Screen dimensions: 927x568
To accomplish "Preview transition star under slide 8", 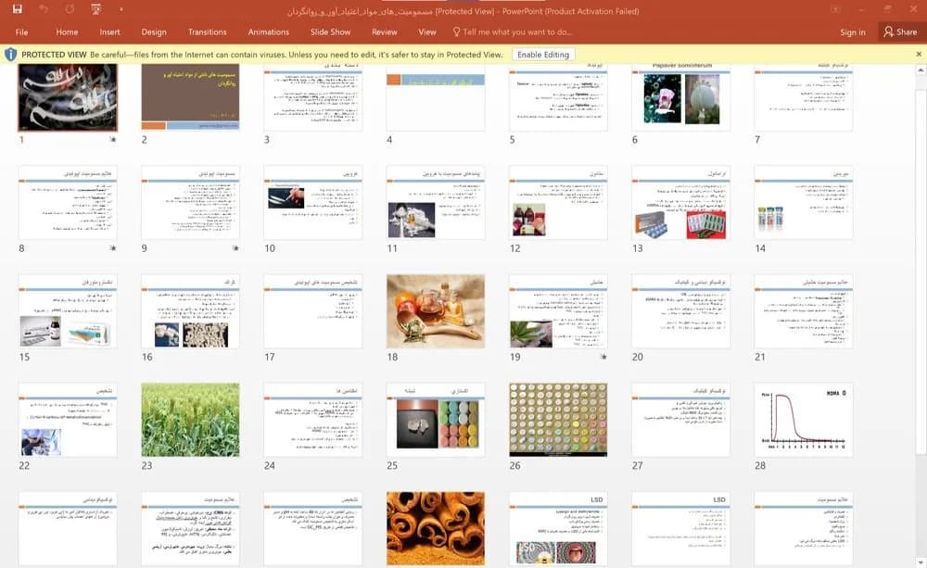I will pos(113,248).
